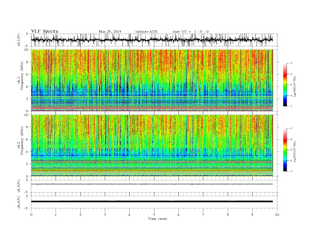The height and width of the screenshot is (241, 312).
Task: Click the ch.1 waveform trace panel
Action: pyautogui.click(x=154, y=40)
